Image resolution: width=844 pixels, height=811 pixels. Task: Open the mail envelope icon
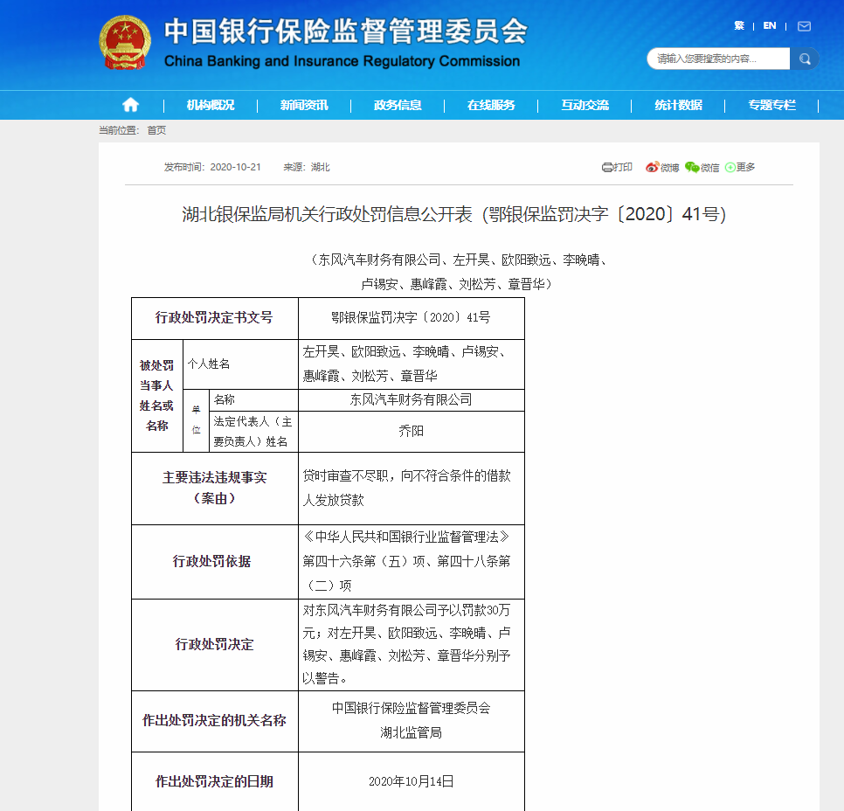click(x=804, y=26)
